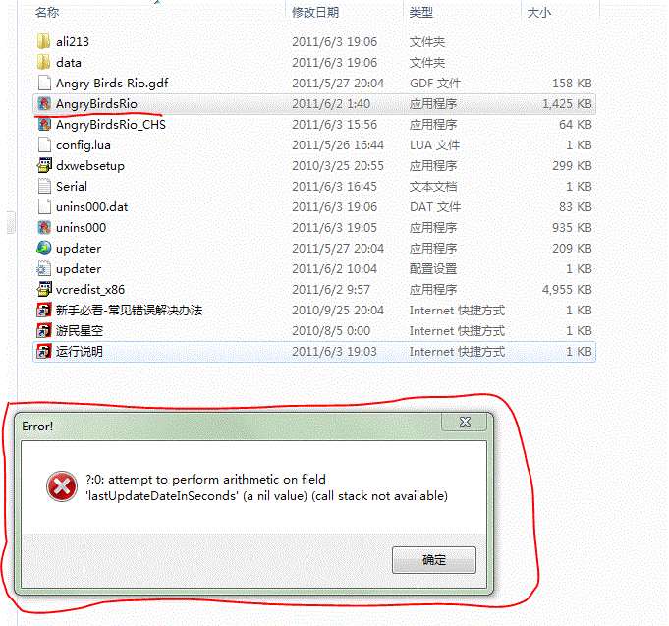Click the AngryBirdsRio application icon
Image resolution: width=669 pixels, height=626 pixels.
click(x=44, y=104)
